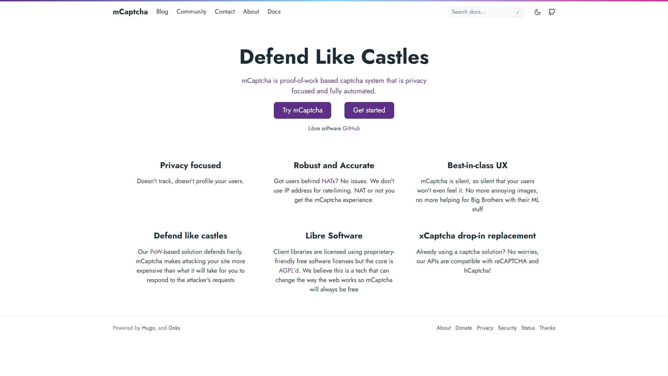Viewport: 668px width, 376px height.
Task: Open the PoW link
Action: (156, 252)
